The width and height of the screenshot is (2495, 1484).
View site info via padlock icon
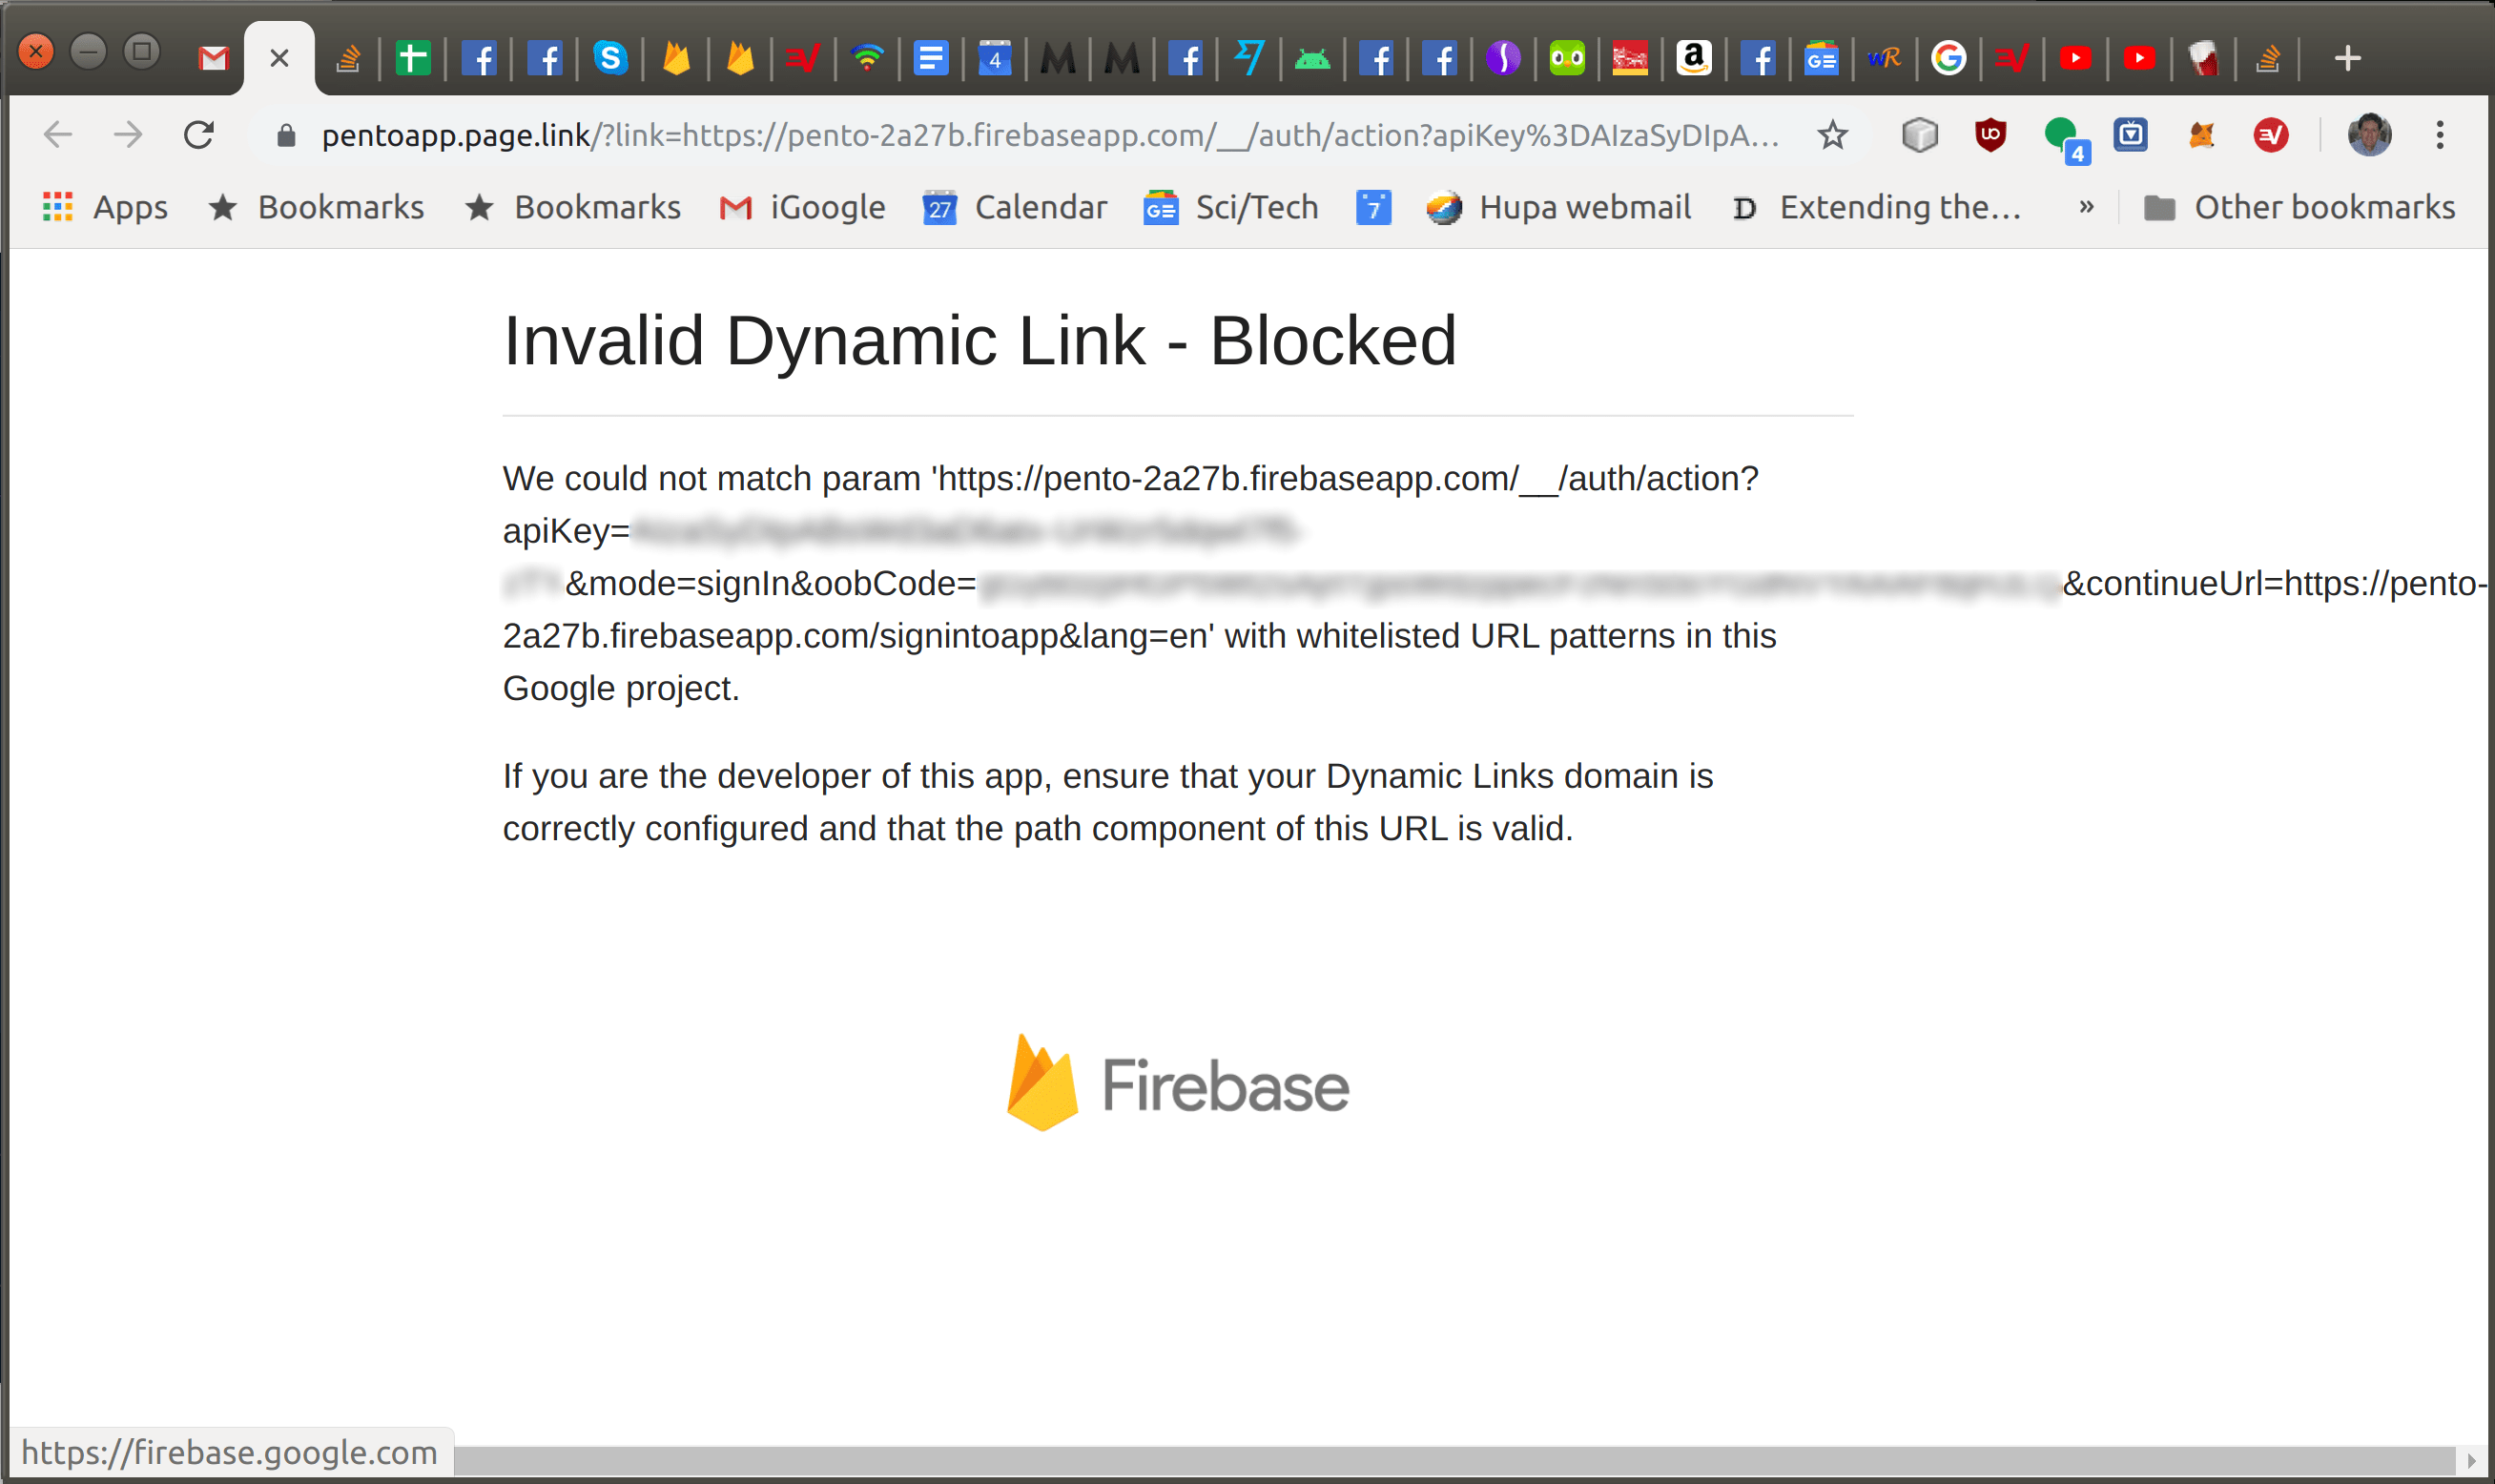(x=286, y=135)
